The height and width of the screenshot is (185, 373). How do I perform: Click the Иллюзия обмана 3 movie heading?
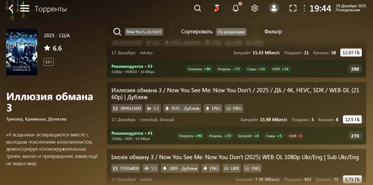pos(50,102)
